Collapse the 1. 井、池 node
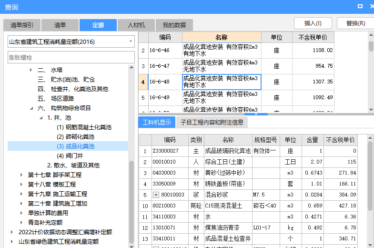374x248 pixels. coord(41,118)
